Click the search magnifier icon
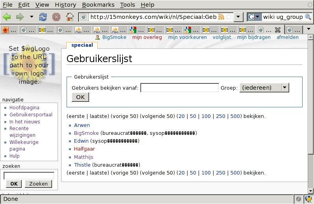314x204 pixels. (308, 17)
